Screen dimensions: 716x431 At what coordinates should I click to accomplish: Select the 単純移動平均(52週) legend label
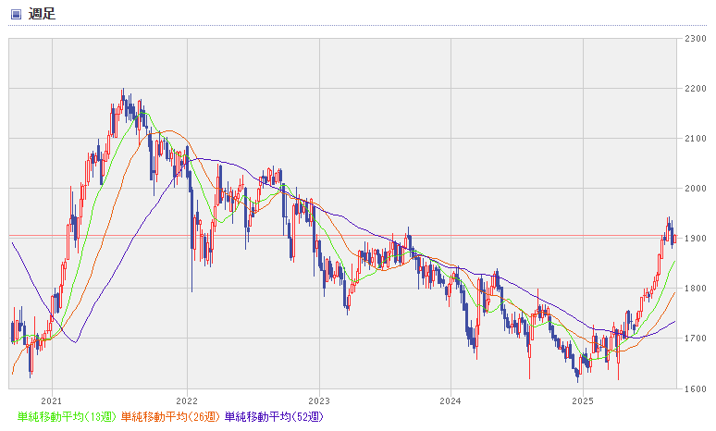(274, 418)
